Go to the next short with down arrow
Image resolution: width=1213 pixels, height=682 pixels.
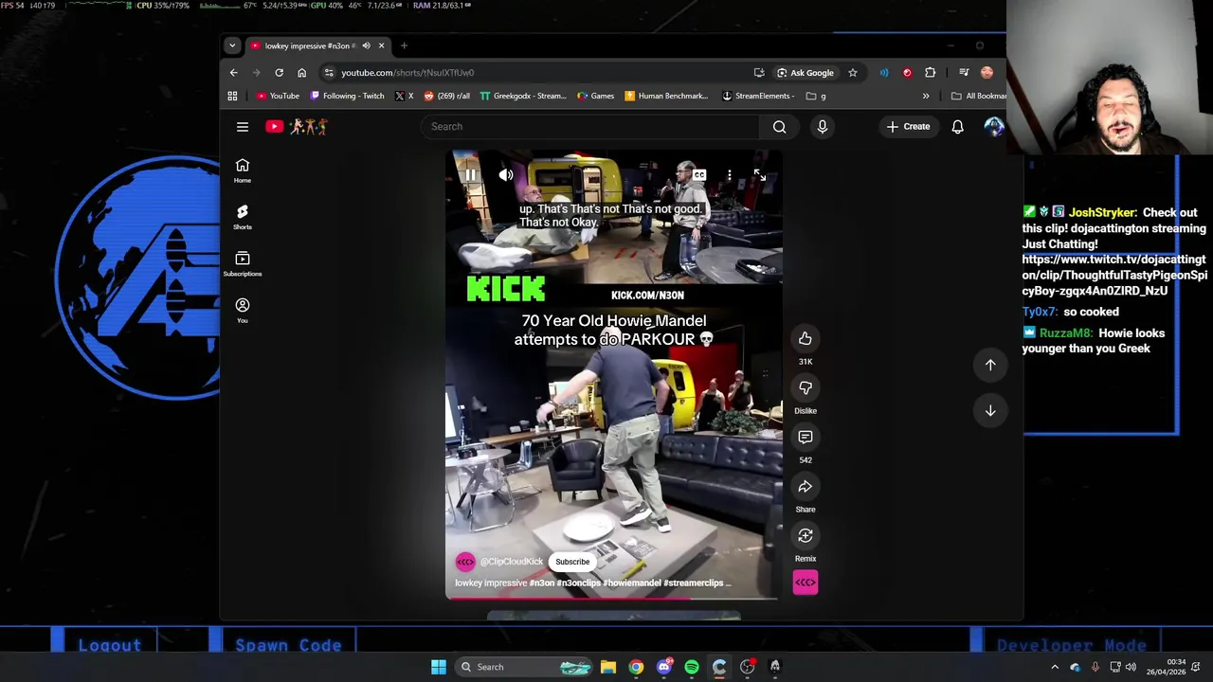pos(990,410)
